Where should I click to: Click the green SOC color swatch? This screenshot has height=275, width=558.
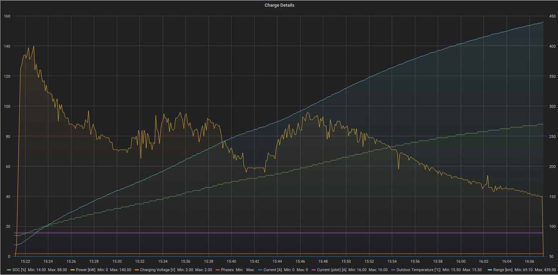pyautogui.click(x=9, y=270)
